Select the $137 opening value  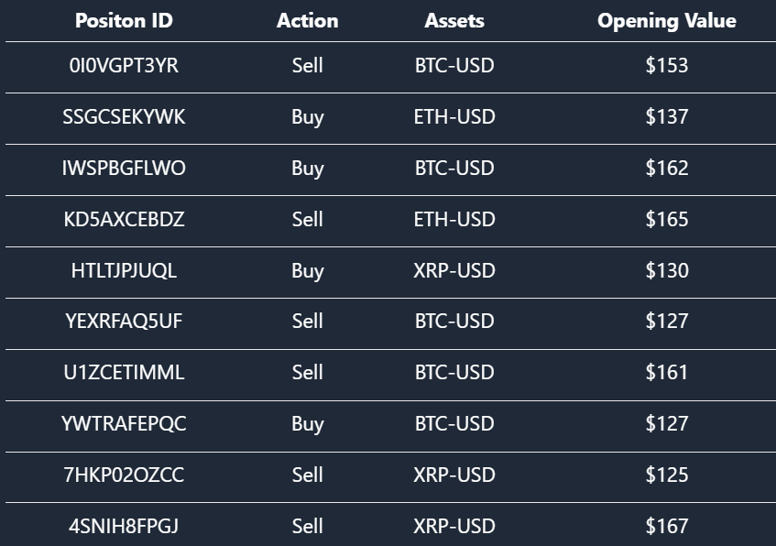[x=666, y=117]
